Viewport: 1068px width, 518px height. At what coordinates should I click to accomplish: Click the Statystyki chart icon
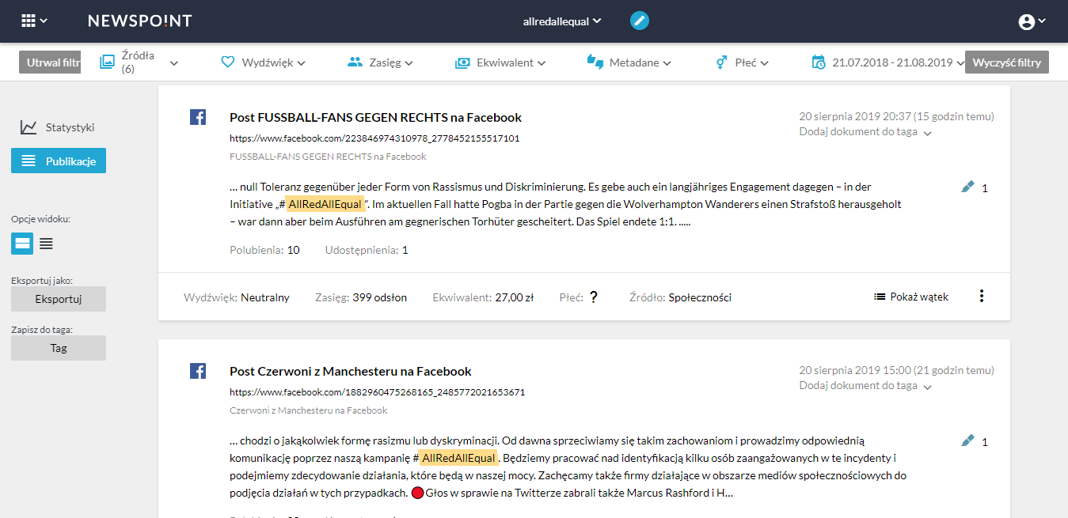29,127
